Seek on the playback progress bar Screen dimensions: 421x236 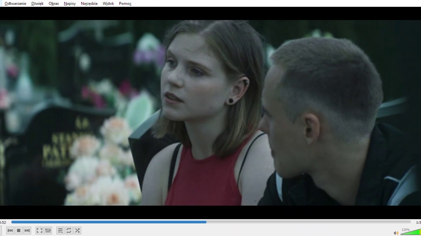(211, 222)
